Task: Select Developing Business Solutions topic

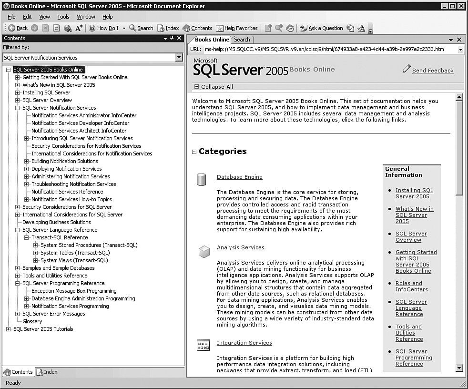Action: point(56,222)
